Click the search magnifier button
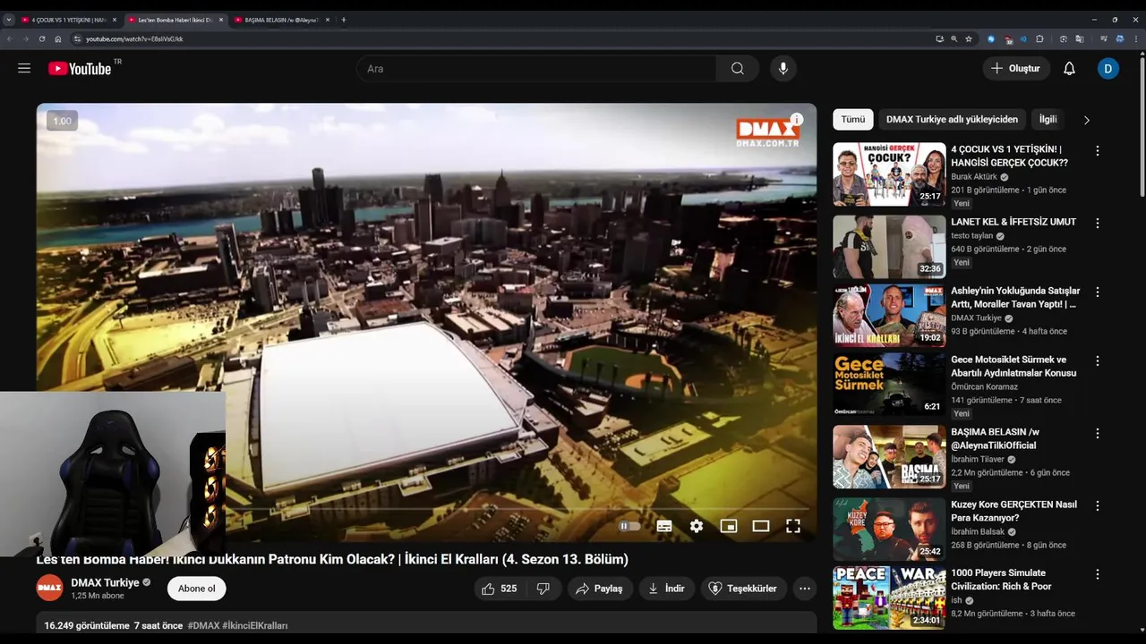The width and height of the screenshot is (1146, 644). [x=738, y=69]
